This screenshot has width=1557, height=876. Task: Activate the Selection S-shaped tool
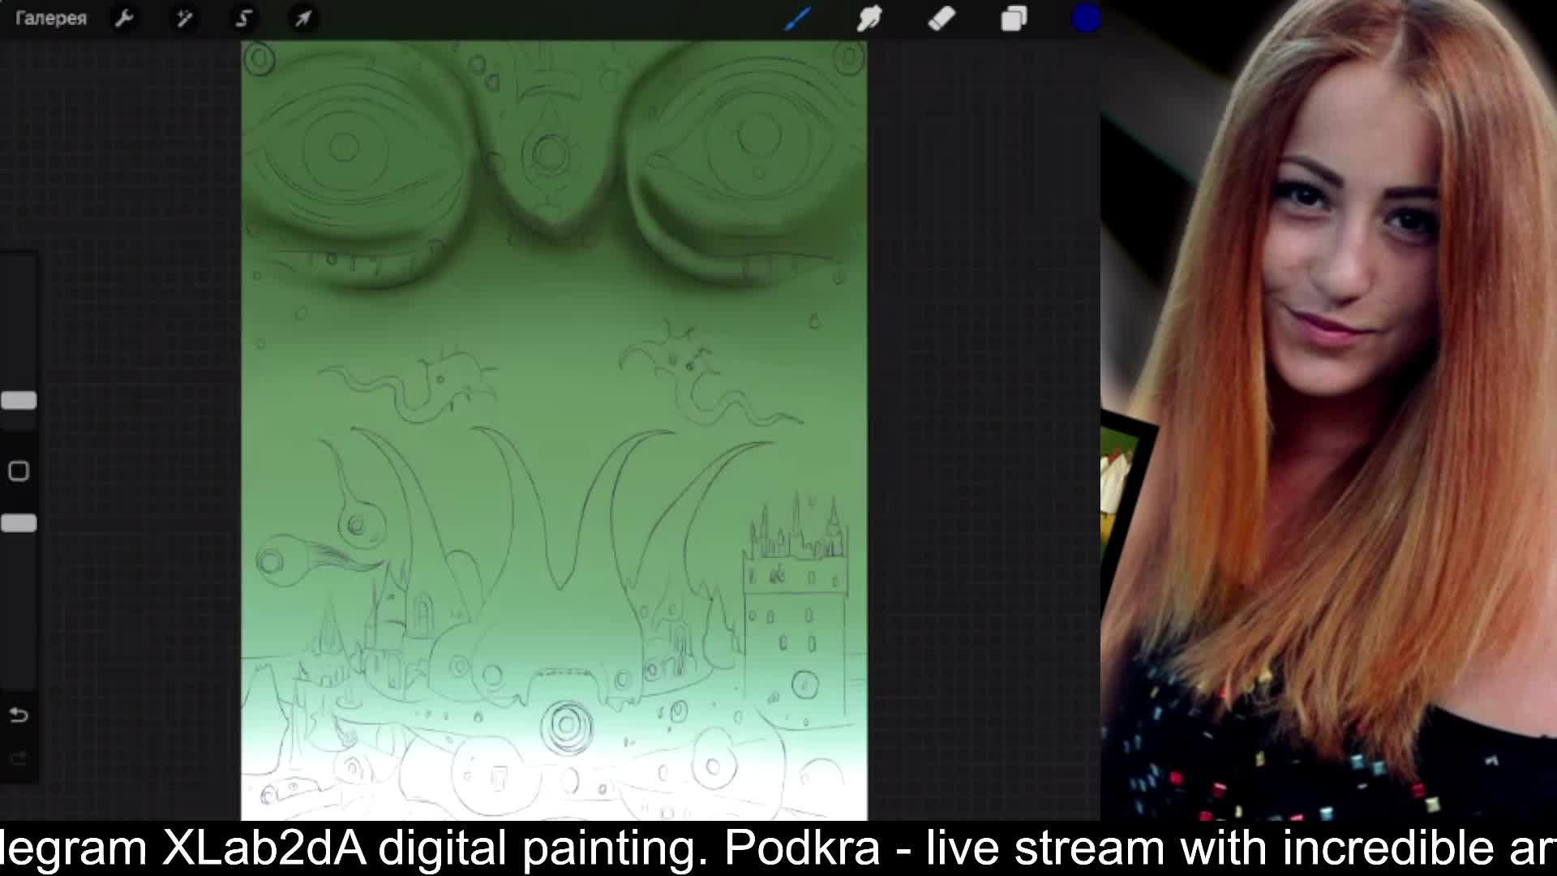243,18
